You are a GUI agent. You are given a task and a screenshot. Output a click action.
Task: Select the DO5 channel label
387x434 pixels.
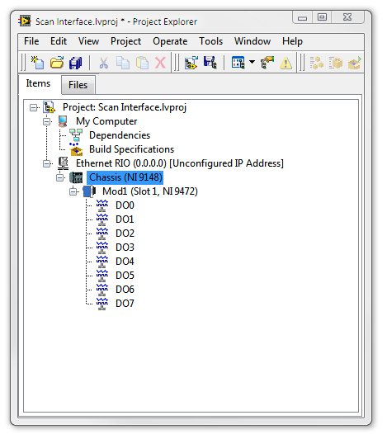(125, 276)
